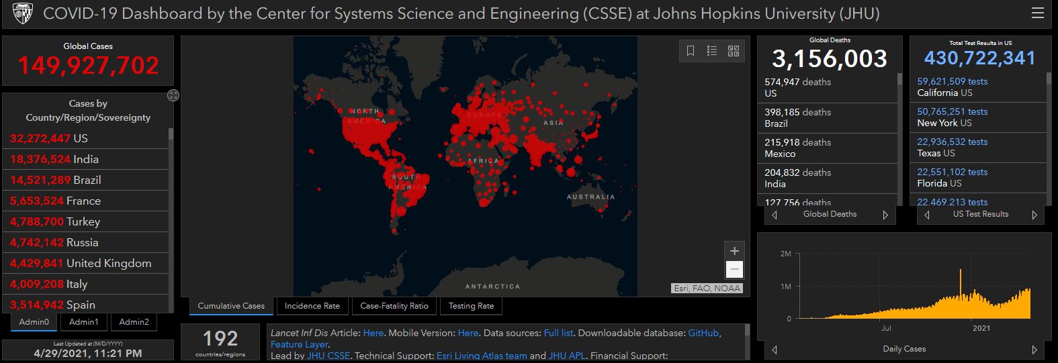1058x363 pixels.
Task: Zoom out on the map
Action: (734, 269)
